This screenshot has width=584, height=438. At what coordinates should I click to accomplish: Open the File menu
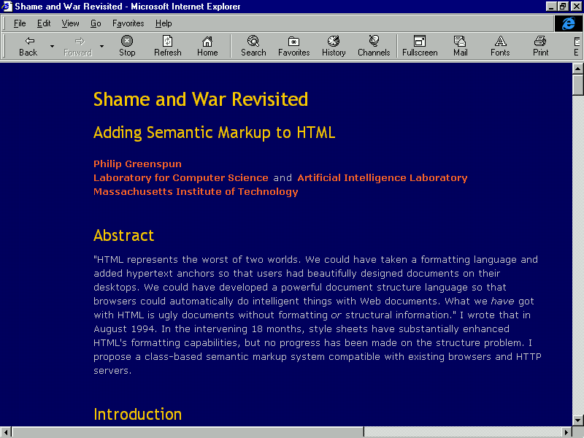20,23
